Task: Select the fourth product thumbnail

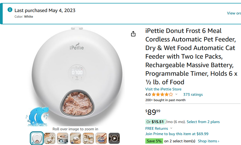Action: point(75,138)
